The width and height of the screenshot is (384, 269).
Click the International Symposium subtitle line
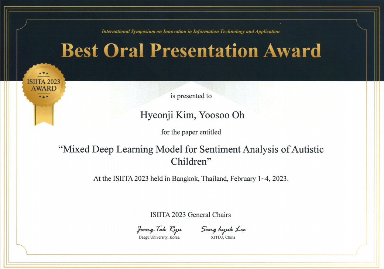[x=191, y=31]
